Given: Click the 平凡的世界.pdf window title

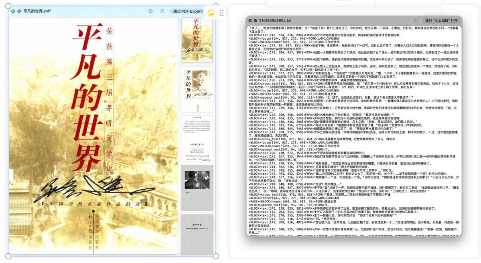Looking at the screenshot, I should pyautogui.click(x=37, y=11).
